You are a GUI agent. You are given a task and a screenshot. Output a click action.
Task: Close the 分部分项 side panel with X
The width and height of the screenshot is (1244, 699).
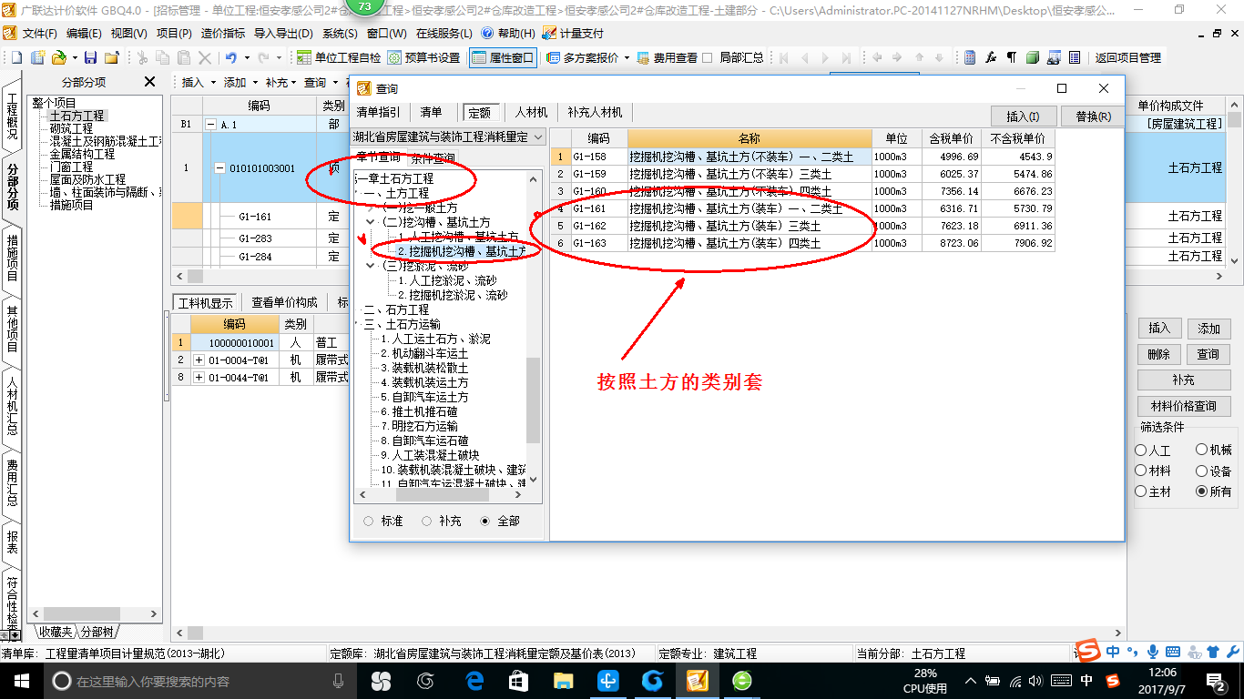[x=150, y=82]
